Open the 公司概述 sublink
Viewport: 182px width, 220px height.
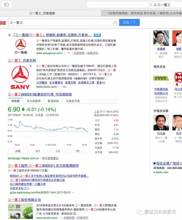click(x=42, y=83)
